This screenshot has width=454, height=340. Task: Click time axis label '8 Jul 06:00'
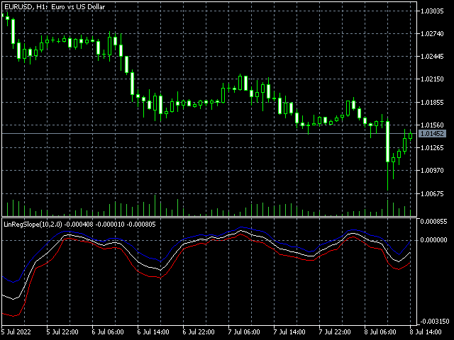point(380,332)
